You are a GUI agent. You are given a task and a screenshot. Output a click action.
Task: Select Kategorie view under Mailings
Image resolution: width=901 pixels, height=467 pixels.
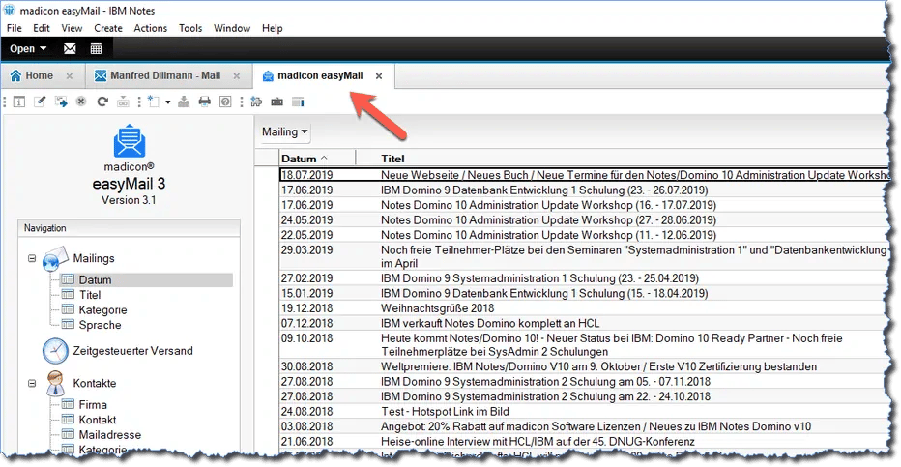pyautogui.click(x=102, y=309)
